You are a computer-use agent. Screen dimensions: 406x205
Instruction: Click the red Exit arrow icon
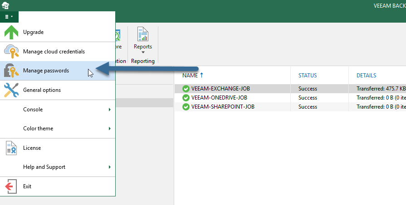tap(11, 186)
